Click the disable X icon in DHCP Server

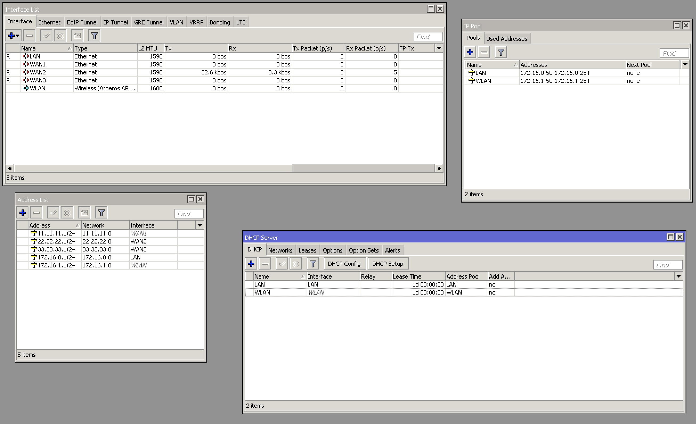click(295, 264)
